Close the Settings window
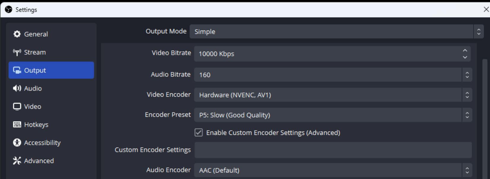 486,9
